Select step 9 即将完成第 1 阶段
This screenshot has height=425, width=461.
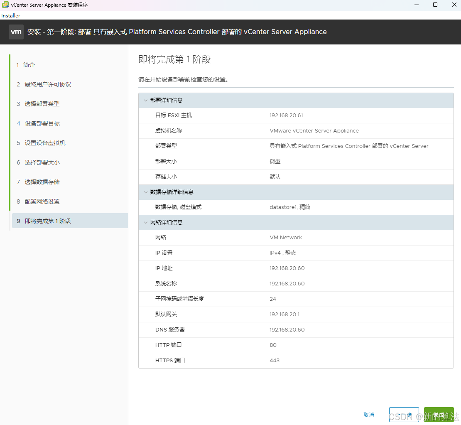[70, 221]
